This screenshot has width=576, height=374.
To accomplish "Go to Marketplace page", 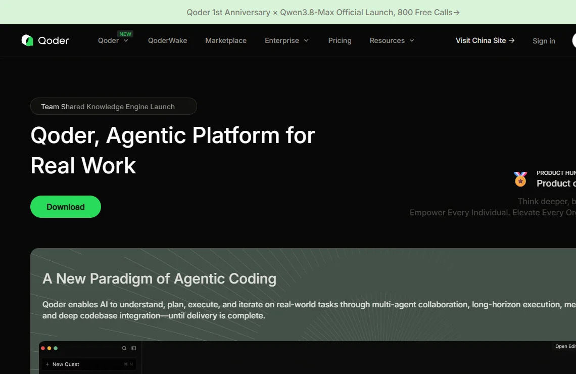I will tap(226, 40).
